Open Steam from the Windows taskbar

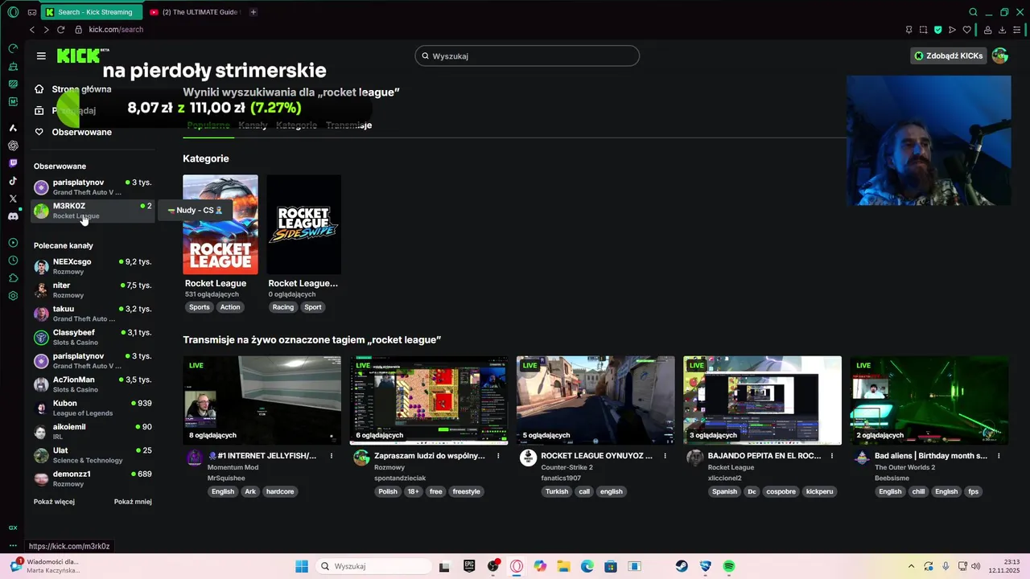tap(682, 566)
